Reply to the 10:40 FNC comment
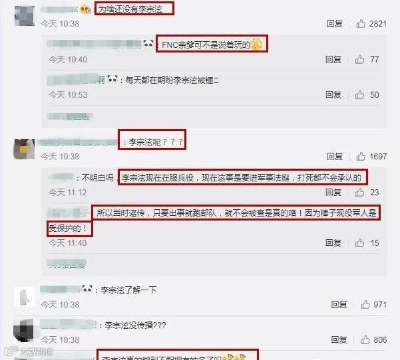Viewport: 400px width, 360px height. tap(333, 59)
